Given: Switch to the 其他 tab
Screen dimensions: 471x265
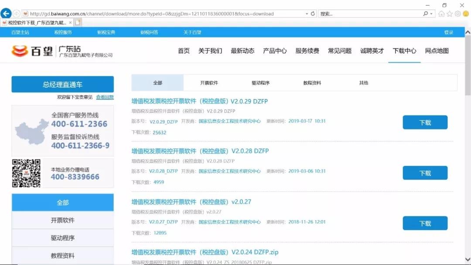Looking at the screenshot, I should (x=364, y=83).
